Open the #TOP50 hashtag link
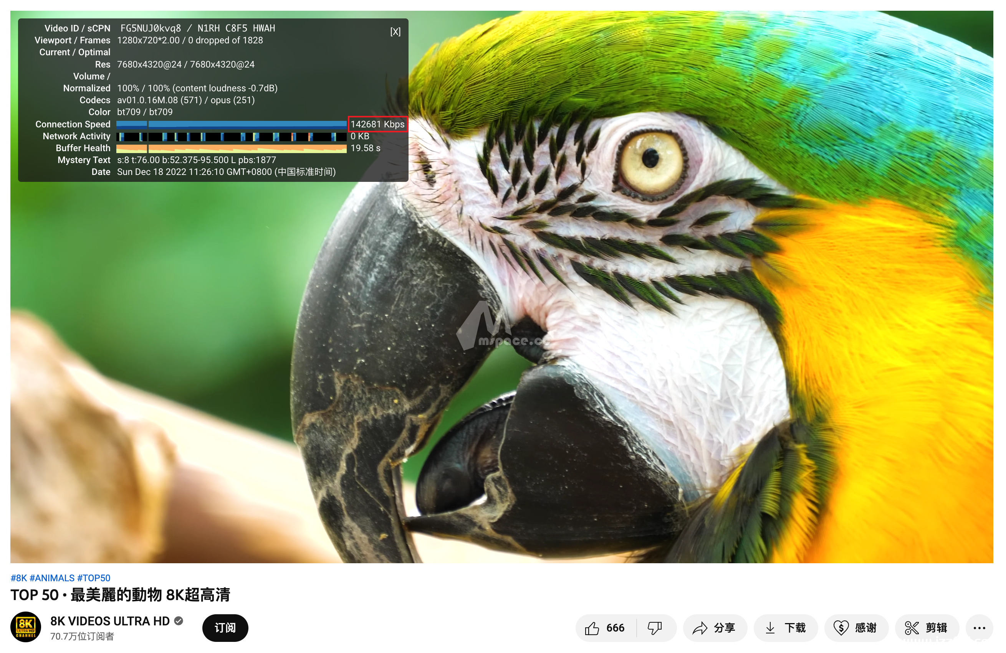Viewport: 1006px width, 653px height. click(93, 578)
